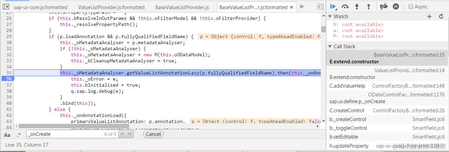The height and width of the screenshot is (152, 449).
Task: Select E.extend.constructor call stack frame
Action: coord(387,58)
